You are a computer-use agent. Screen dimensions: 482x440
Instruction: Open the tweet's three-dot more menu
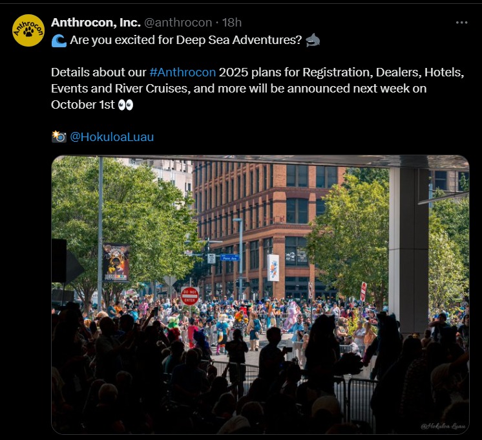pos(461,23)
